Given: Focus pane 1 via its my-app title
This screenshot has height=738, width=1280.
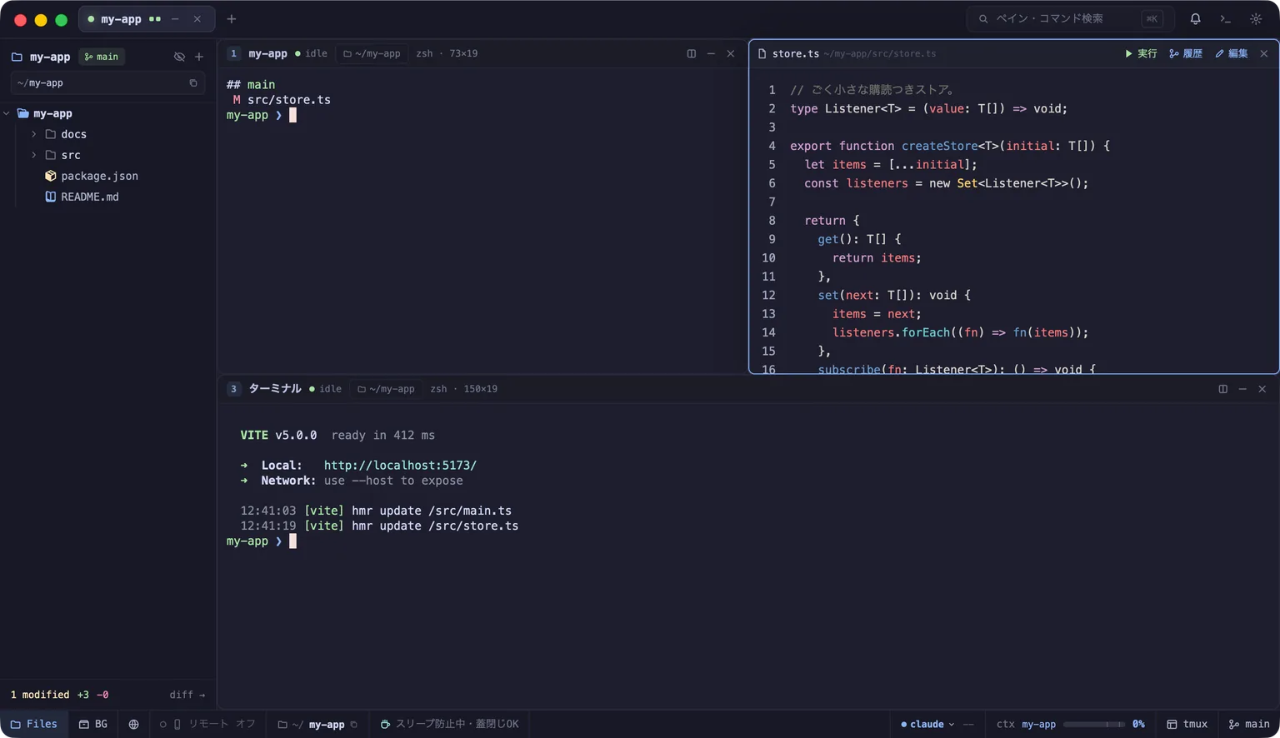Looking at the screenshot, I should (267, 53).
